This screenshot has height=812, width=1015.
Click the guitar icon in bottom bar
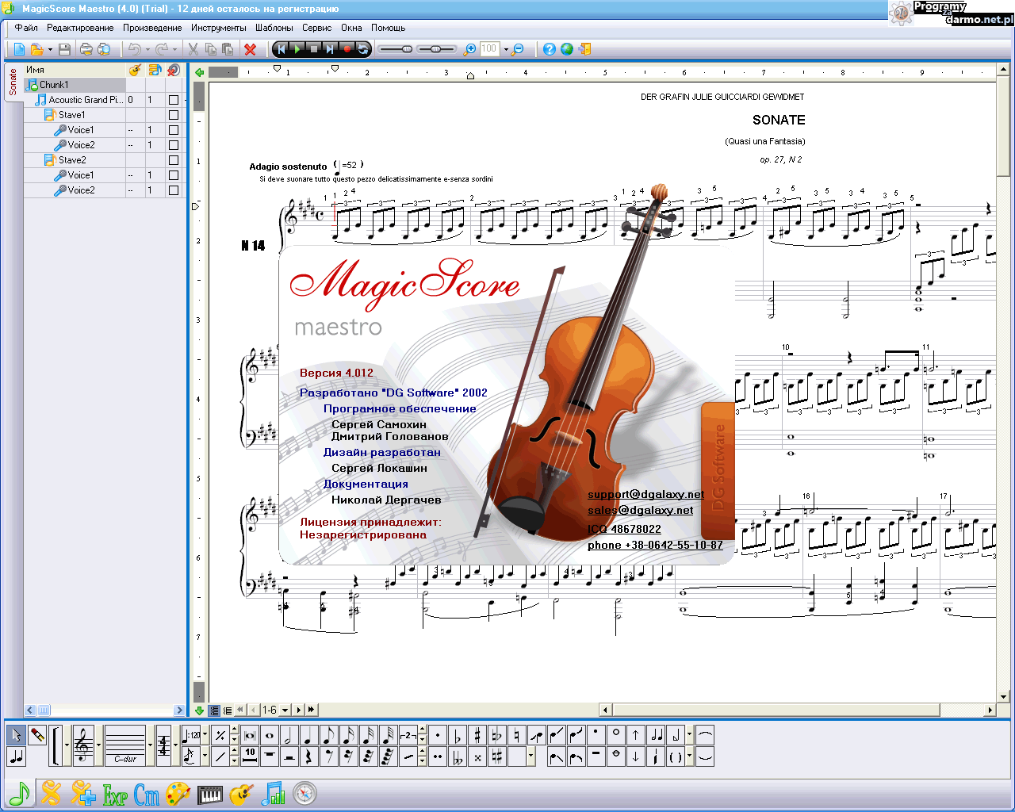(241, 794)
